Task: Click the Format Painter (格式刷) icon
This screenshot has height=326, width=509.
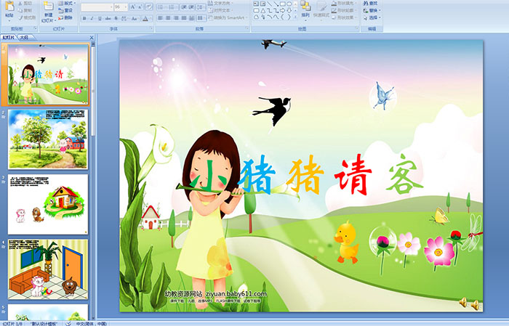Action: [x=25, y=17]
